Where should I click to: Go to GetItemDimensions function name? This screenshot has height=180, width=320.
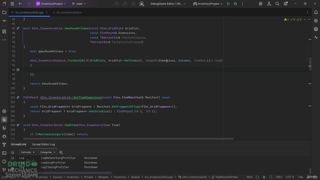(87, 97)
